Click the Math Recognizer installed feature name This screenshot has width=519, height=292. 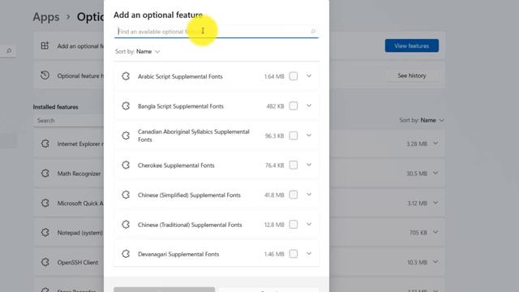pos(79,174)
